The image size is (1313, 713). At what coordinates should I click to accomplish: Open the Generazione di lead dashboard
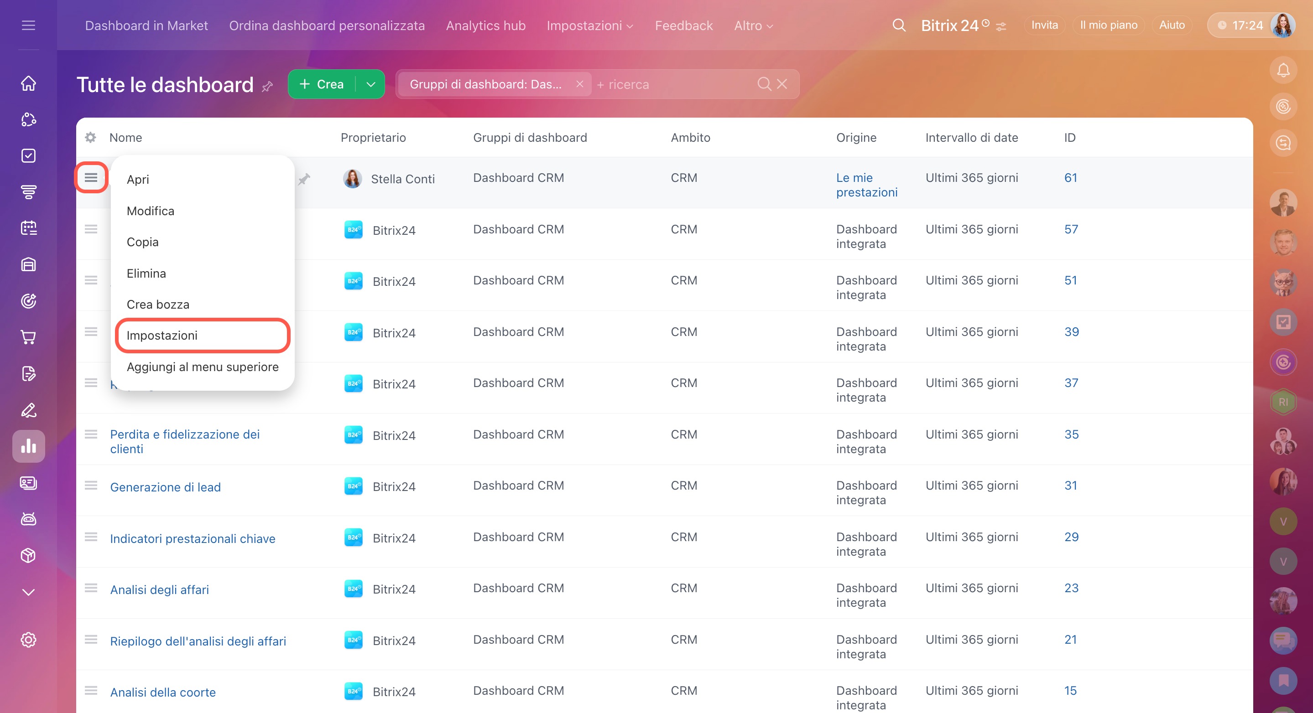coord(165,487)
